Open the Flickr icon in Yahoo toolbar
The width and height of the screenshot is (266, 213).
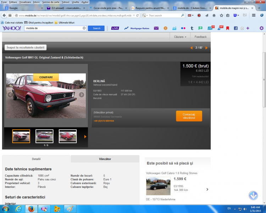click(x=183, y=28)
